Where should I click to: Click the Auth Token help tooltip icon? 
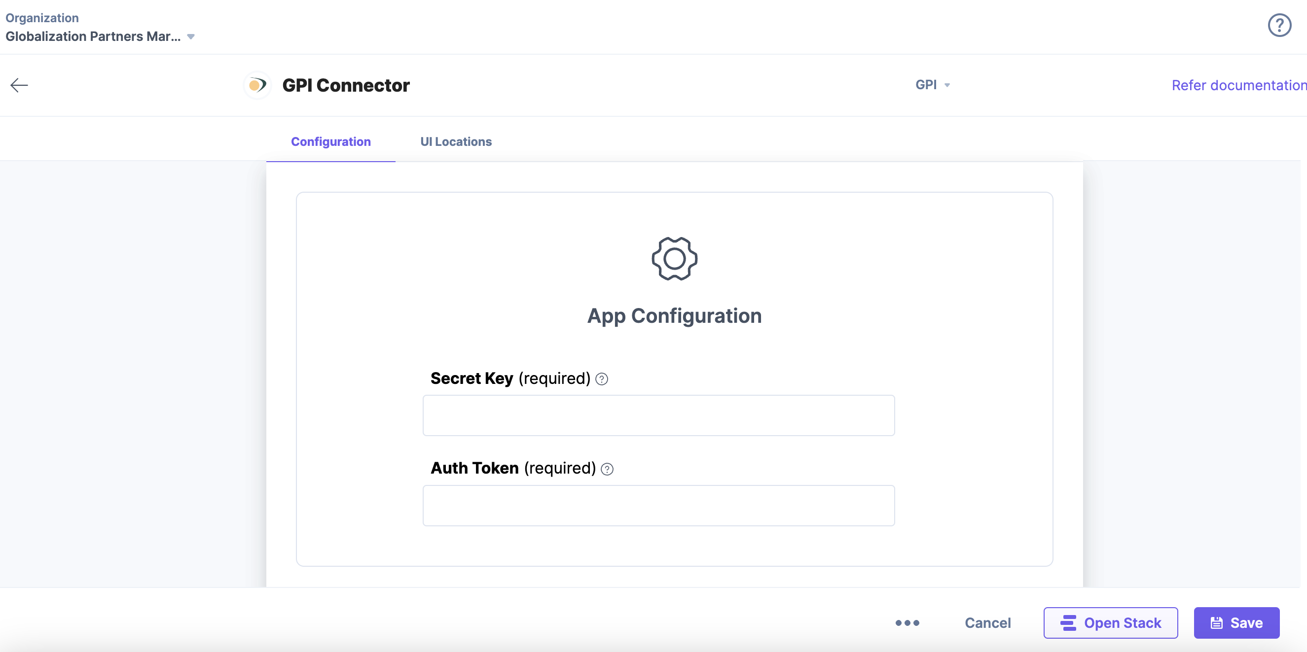(607, 469)
